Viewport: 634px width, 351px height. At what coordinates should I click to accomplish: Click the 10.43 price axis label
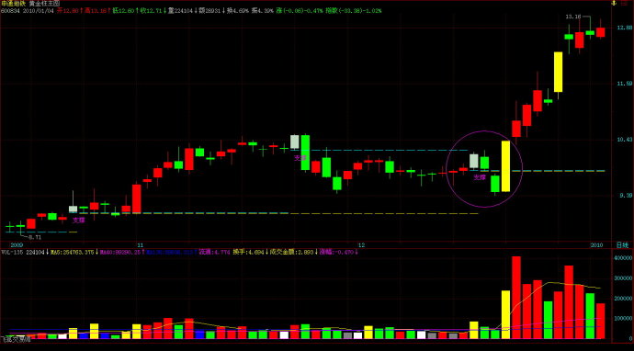tap(623, 140)
